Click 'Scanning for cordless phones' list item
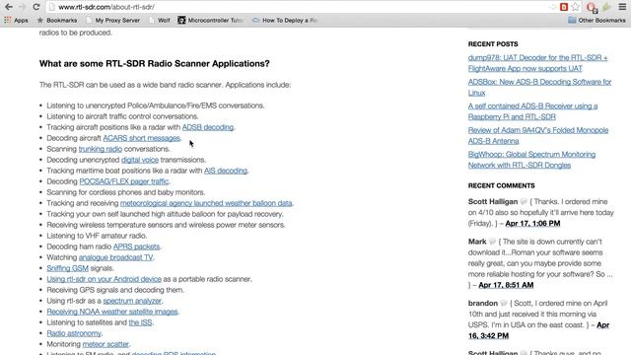631x355 pixels. [x=126, y=192]
